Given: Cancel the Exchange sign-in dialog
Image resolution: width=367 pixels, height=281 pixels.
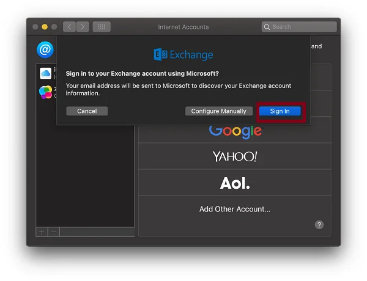Looking at the screenshot, I should click(87, 111).
